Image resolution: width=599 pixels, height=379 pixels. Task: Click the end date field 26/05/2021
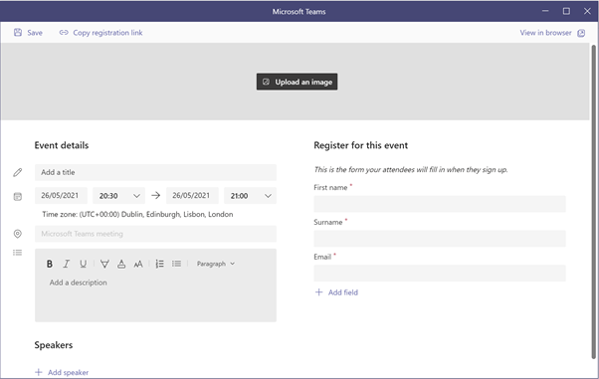click(192, 196)
